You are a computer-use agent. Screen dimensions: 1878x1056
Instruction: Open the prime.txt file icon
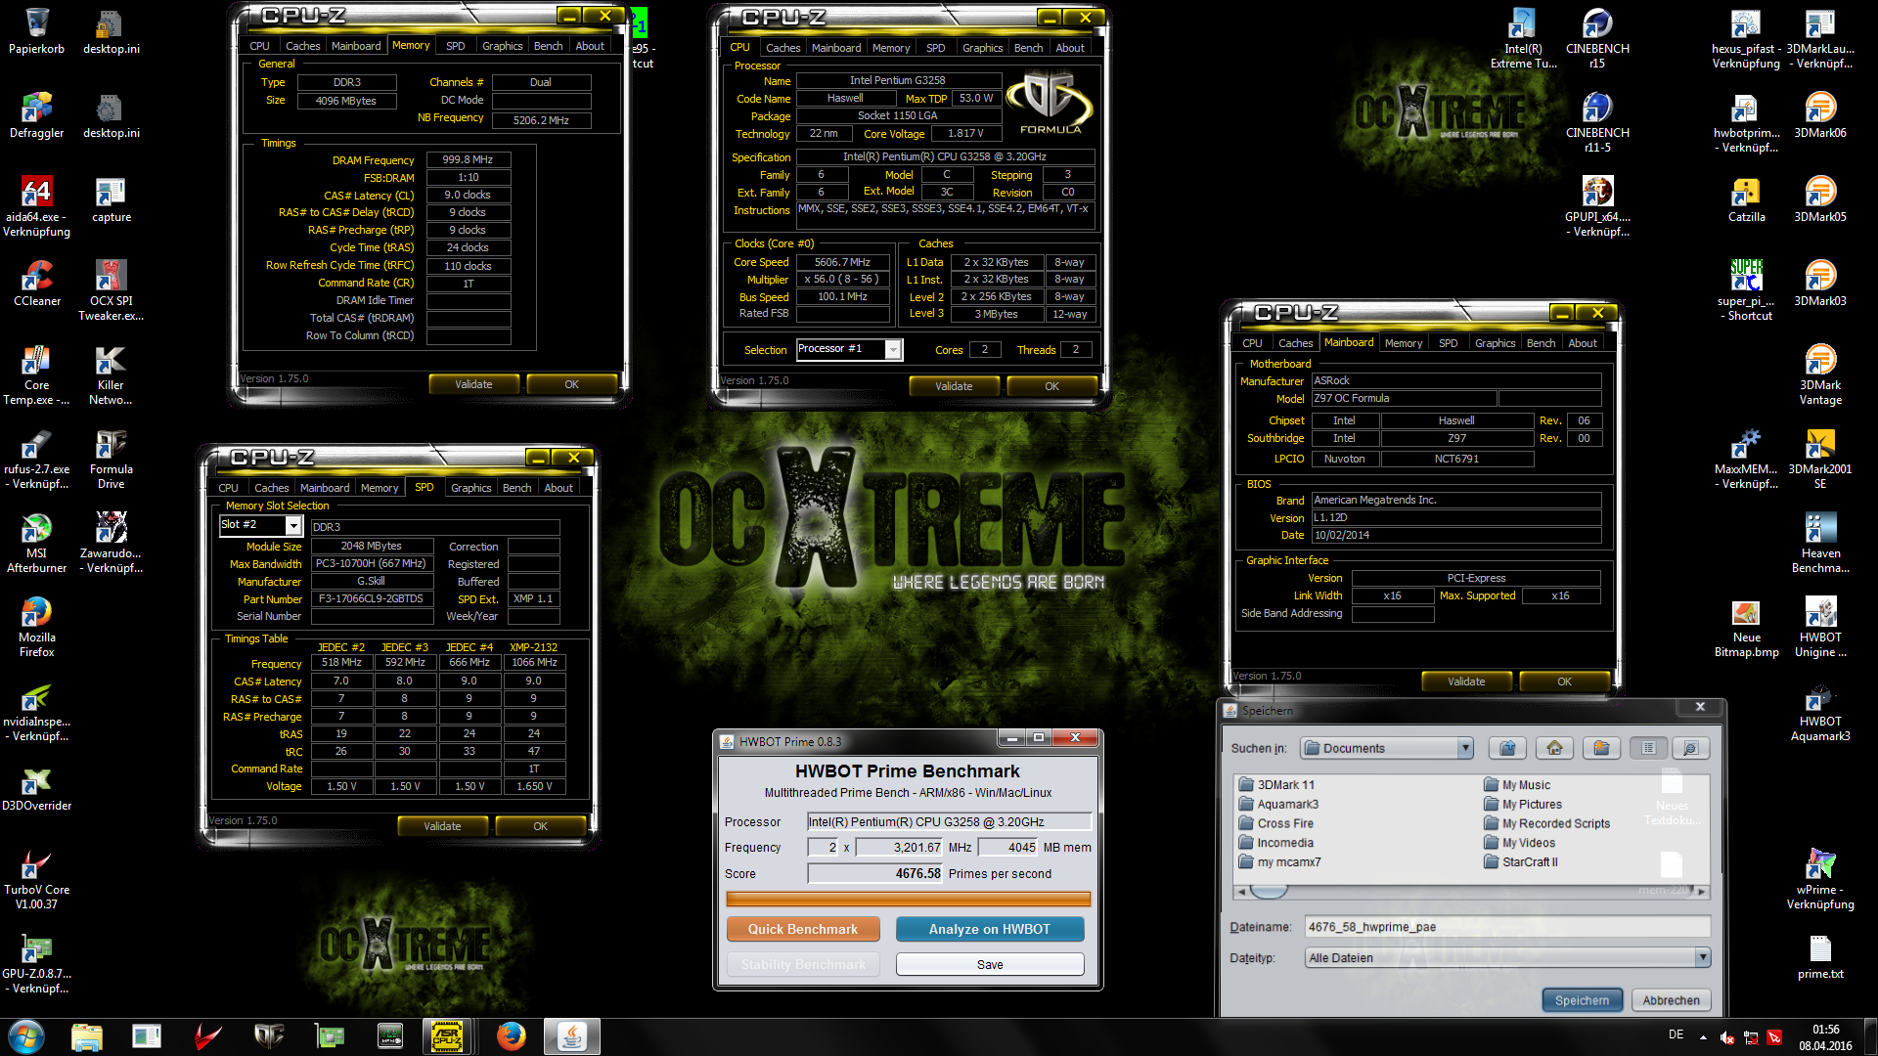click(1820, 956)
